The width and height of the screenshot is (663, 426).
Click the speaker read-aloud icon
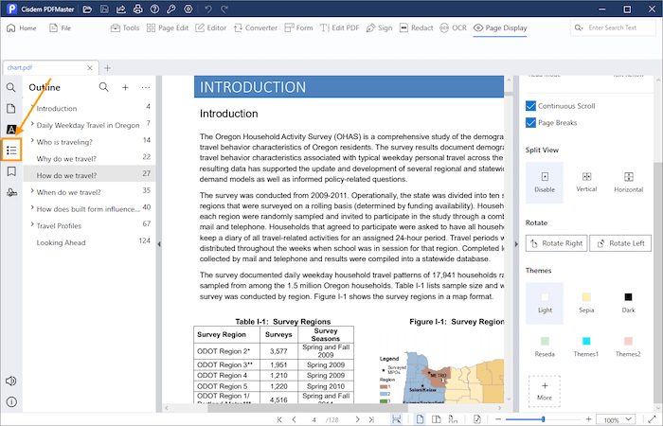coord(11,381)
